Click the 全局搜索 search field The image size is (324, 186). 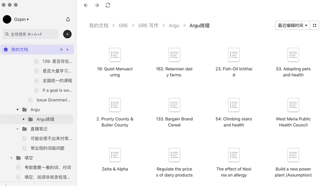pos(31,34)
